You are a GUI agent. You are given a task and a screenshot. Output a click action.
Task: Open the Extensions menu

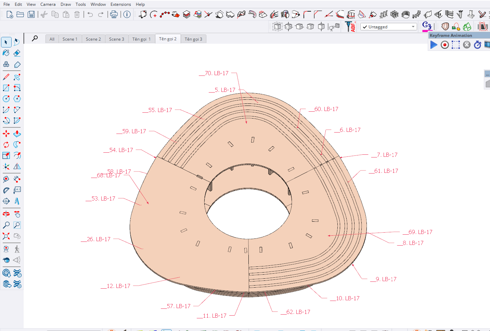(x=120, y=4)
